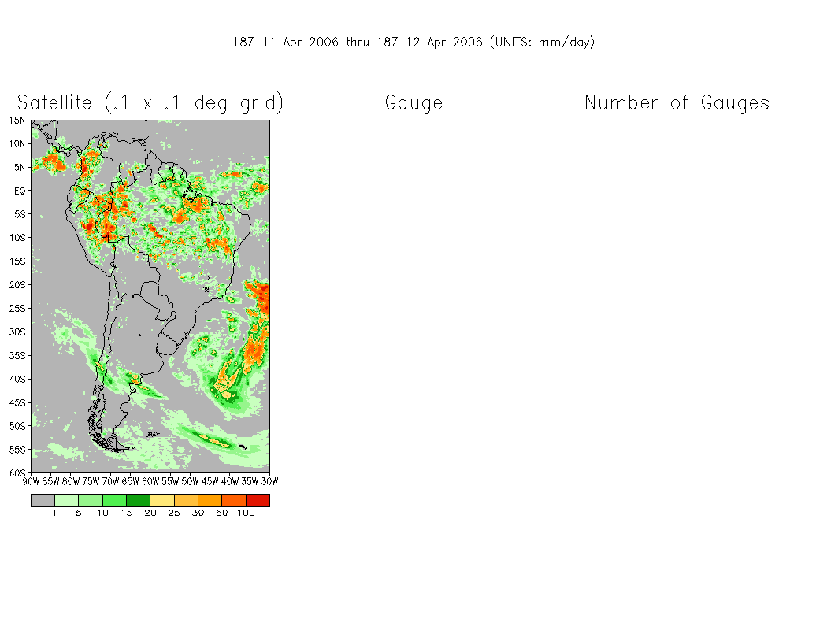The width and height of the screenshot is (827, 630).
Task: Click the '75W' longitude label
Action: click(91, 481)
